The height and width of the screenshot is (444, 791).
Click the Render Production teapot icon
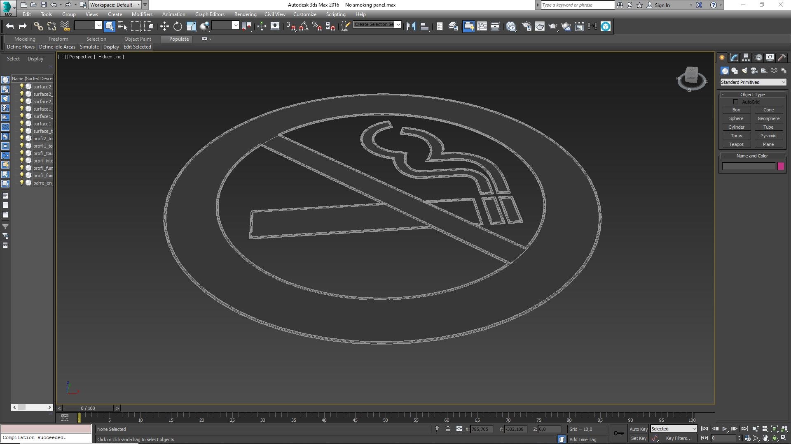click(x=552, y=26)
